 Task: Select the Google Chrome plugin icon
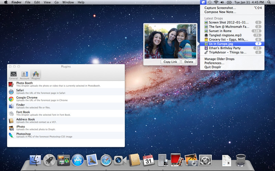(x=11, y=99)
